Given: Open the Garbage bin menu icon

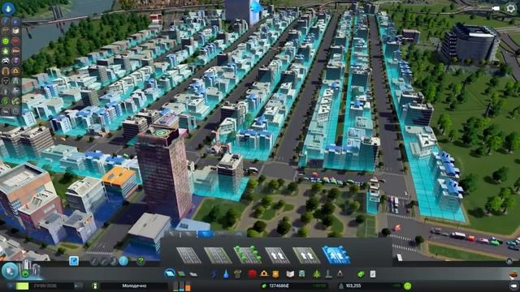Looking at the screenshot, I should tap(237, 274).
